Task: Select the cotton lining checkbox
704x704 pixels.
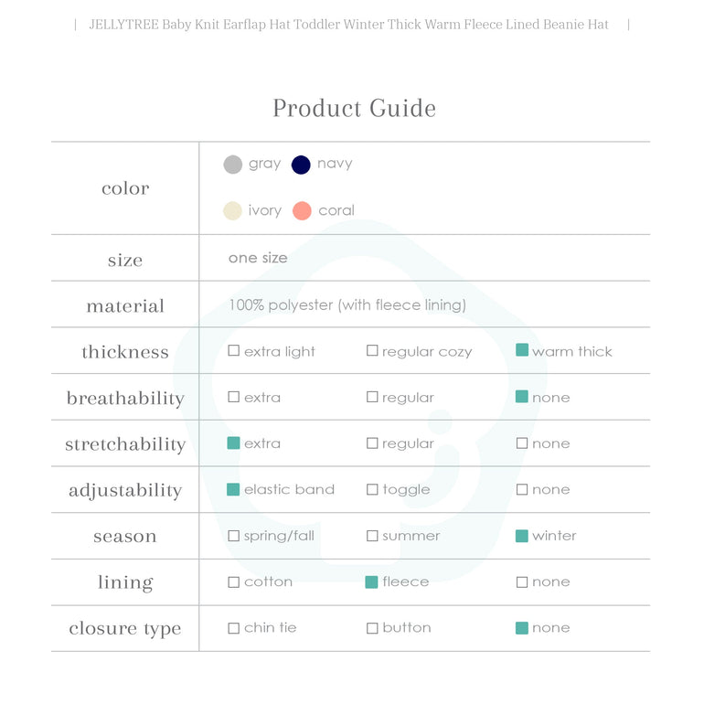Action: tap(234, 581)
